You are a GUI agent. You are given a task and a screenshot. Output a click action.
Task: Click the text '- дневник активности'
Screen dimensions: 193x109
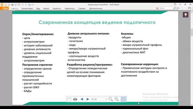tap(36, 49)
